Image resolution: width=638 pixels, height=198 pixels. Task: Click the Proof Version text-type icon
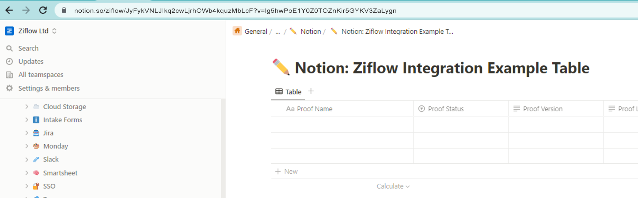click(516, 109)
